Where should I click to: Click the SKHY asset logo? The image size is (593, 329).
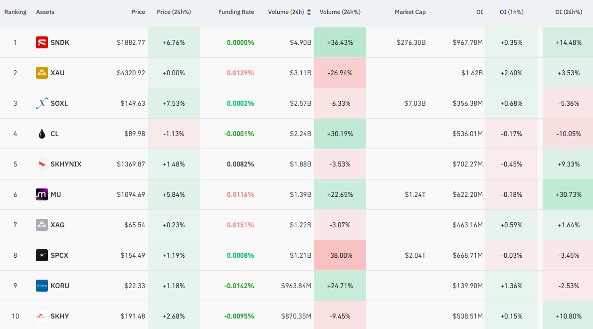[41, 316]
